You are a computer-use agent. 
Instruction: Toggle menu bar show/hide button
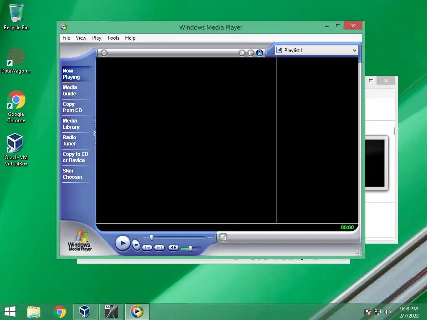pyautogui.click(x=104, y=53)
